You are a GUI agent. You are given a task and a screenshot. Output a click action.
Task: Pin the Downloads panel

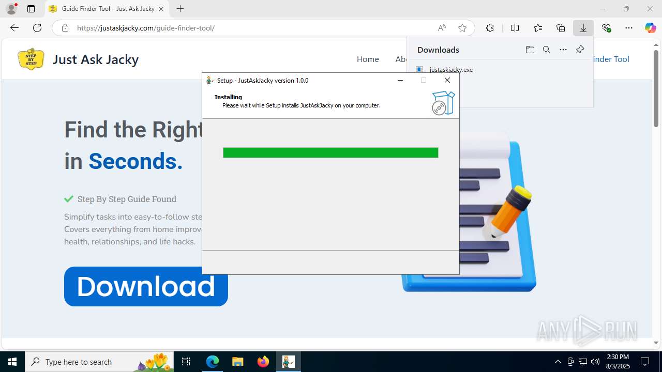pyautogui.click(x=580, y=50)
